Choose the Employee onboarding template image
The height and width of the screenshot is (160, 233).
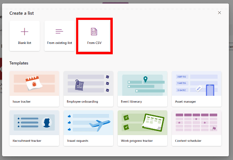coord(88,83)
